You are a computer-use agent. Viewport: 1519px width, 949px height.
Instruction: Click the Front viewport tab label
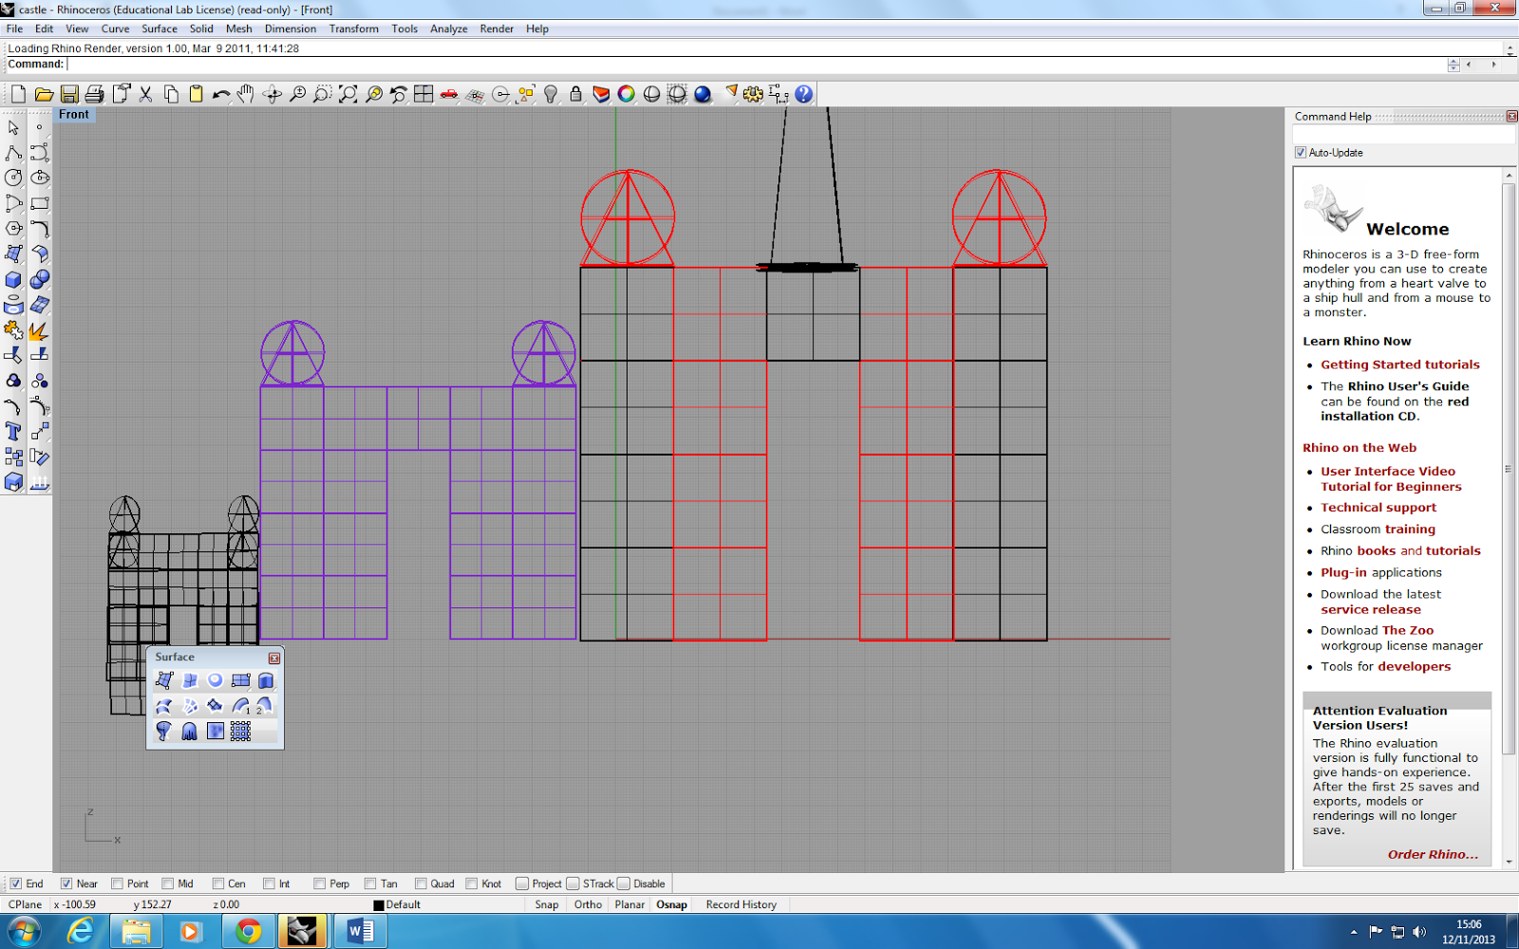74,114
